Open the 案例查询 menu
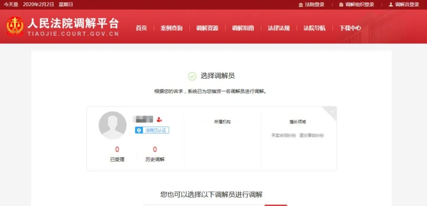This screenshot has height=206, width=427. (172, 28)
